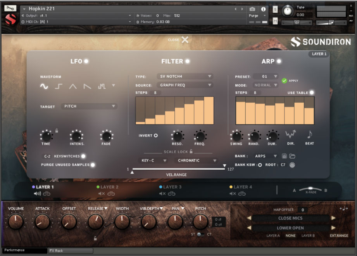Click the Map Offset value field
This screenshot has width=357, height=256.
pyautogui.click(x=303, y=209)
